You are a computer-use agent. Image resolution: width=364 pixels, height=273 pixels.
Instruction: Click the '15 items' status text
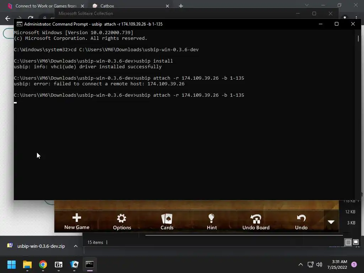[95, 242]
